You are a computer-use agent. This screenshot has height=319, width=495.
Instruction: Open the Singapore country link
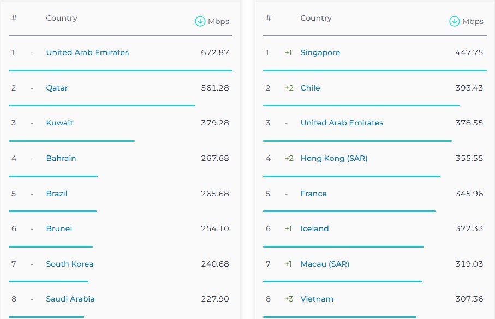click(320, 53)
